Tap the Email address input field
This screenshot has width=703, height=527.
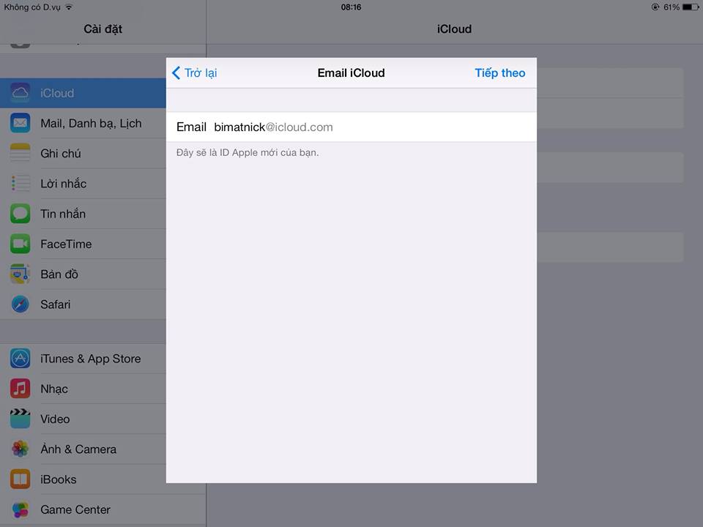[351, 127]
